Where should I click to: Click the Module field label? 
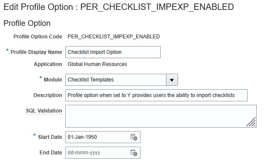[53, 80]
